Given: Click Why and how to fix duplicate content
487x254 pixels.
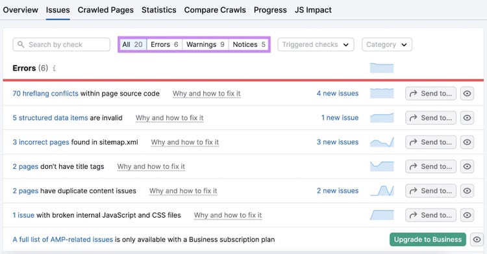Looking at the screenshot, I should (x=183, y=191).
